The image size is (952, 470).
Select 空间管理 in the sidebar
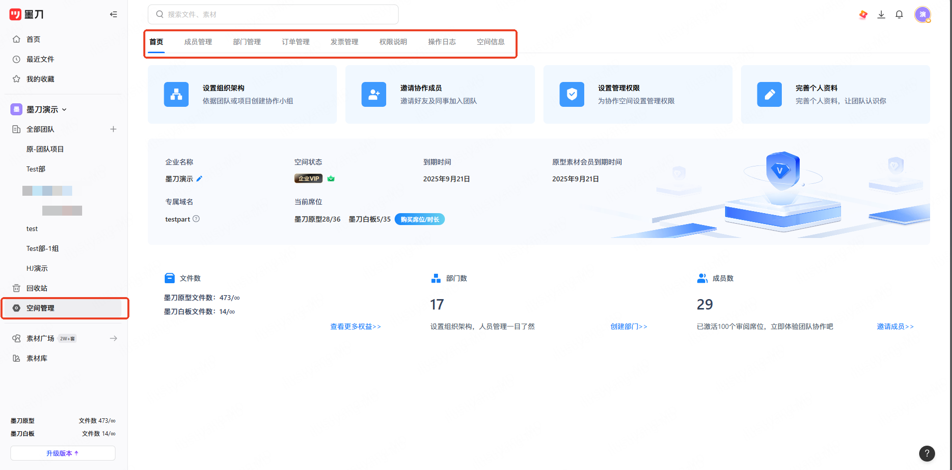tap(63, 308)
